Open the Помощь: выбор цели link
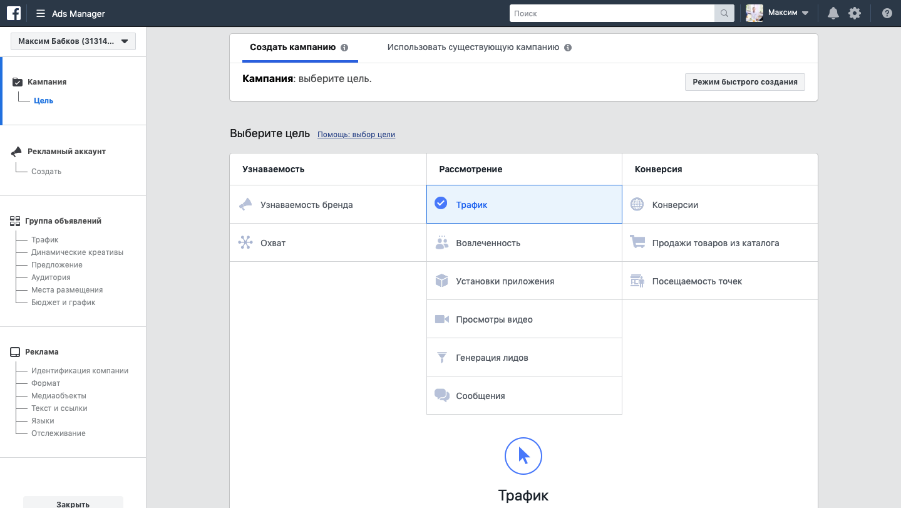 (x=356, y=135)
